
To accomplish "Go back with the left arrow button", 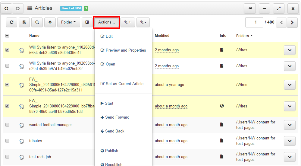I will [x=6, y=8].
